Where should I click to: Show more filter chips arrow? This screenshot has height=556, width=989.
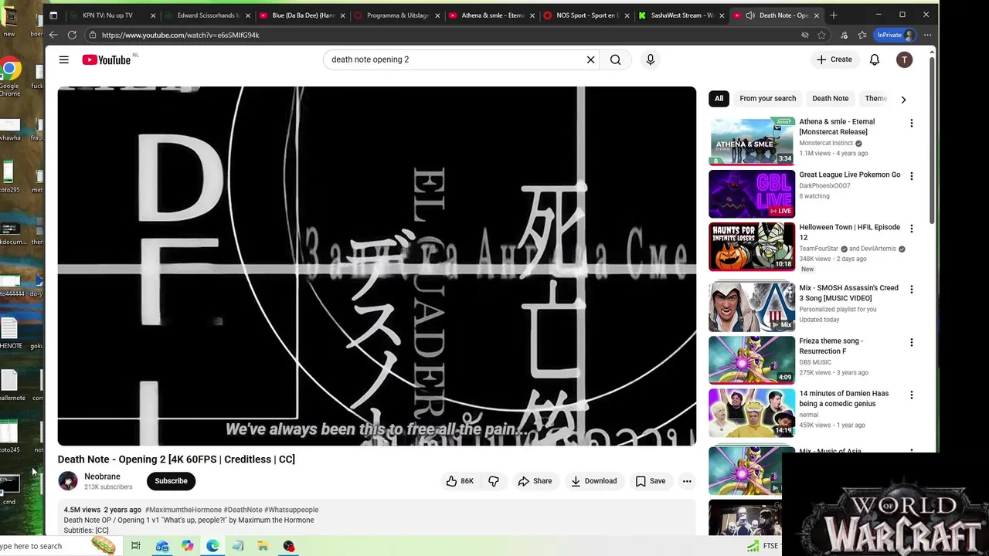click(x=903, y=99)
